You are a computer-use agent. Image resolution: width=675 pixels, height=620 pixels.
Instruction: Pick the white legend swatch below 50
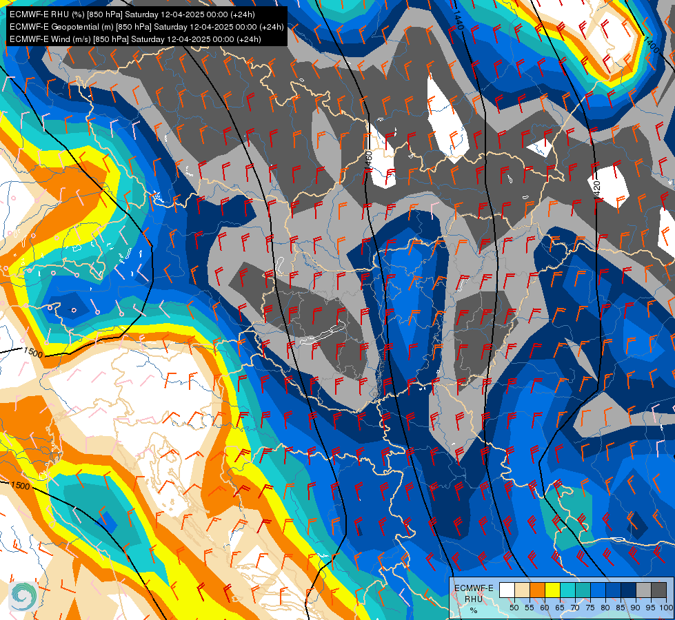tap(507, 590)
